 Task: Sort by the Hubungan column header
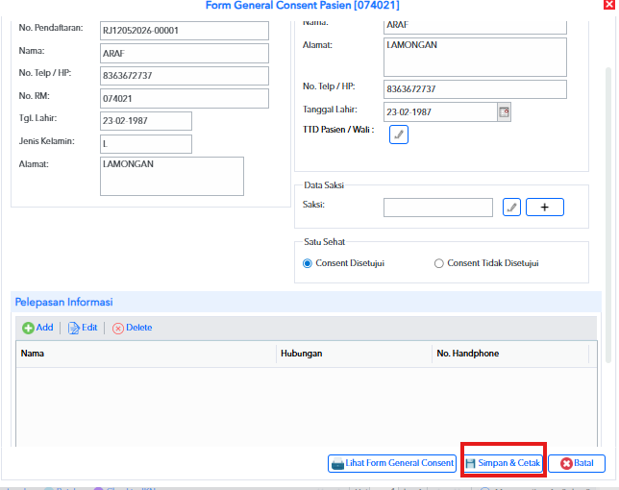(354, 354)
